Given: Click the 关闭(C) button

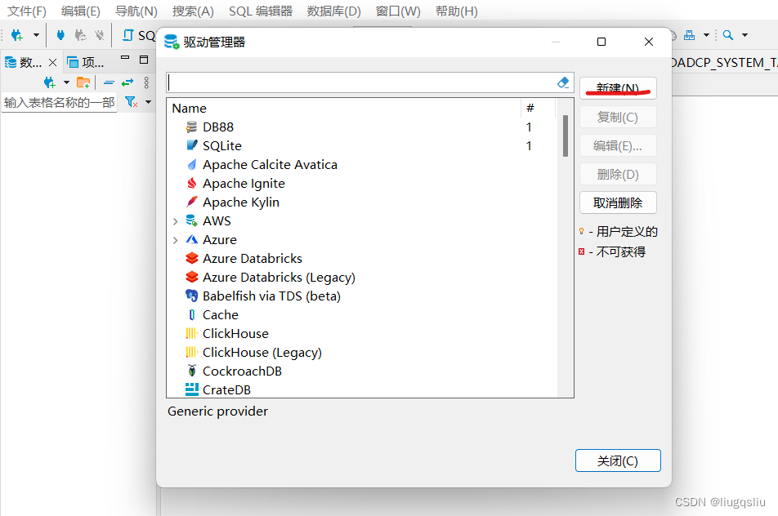Looking at the screenshot, I should point(618,461).
